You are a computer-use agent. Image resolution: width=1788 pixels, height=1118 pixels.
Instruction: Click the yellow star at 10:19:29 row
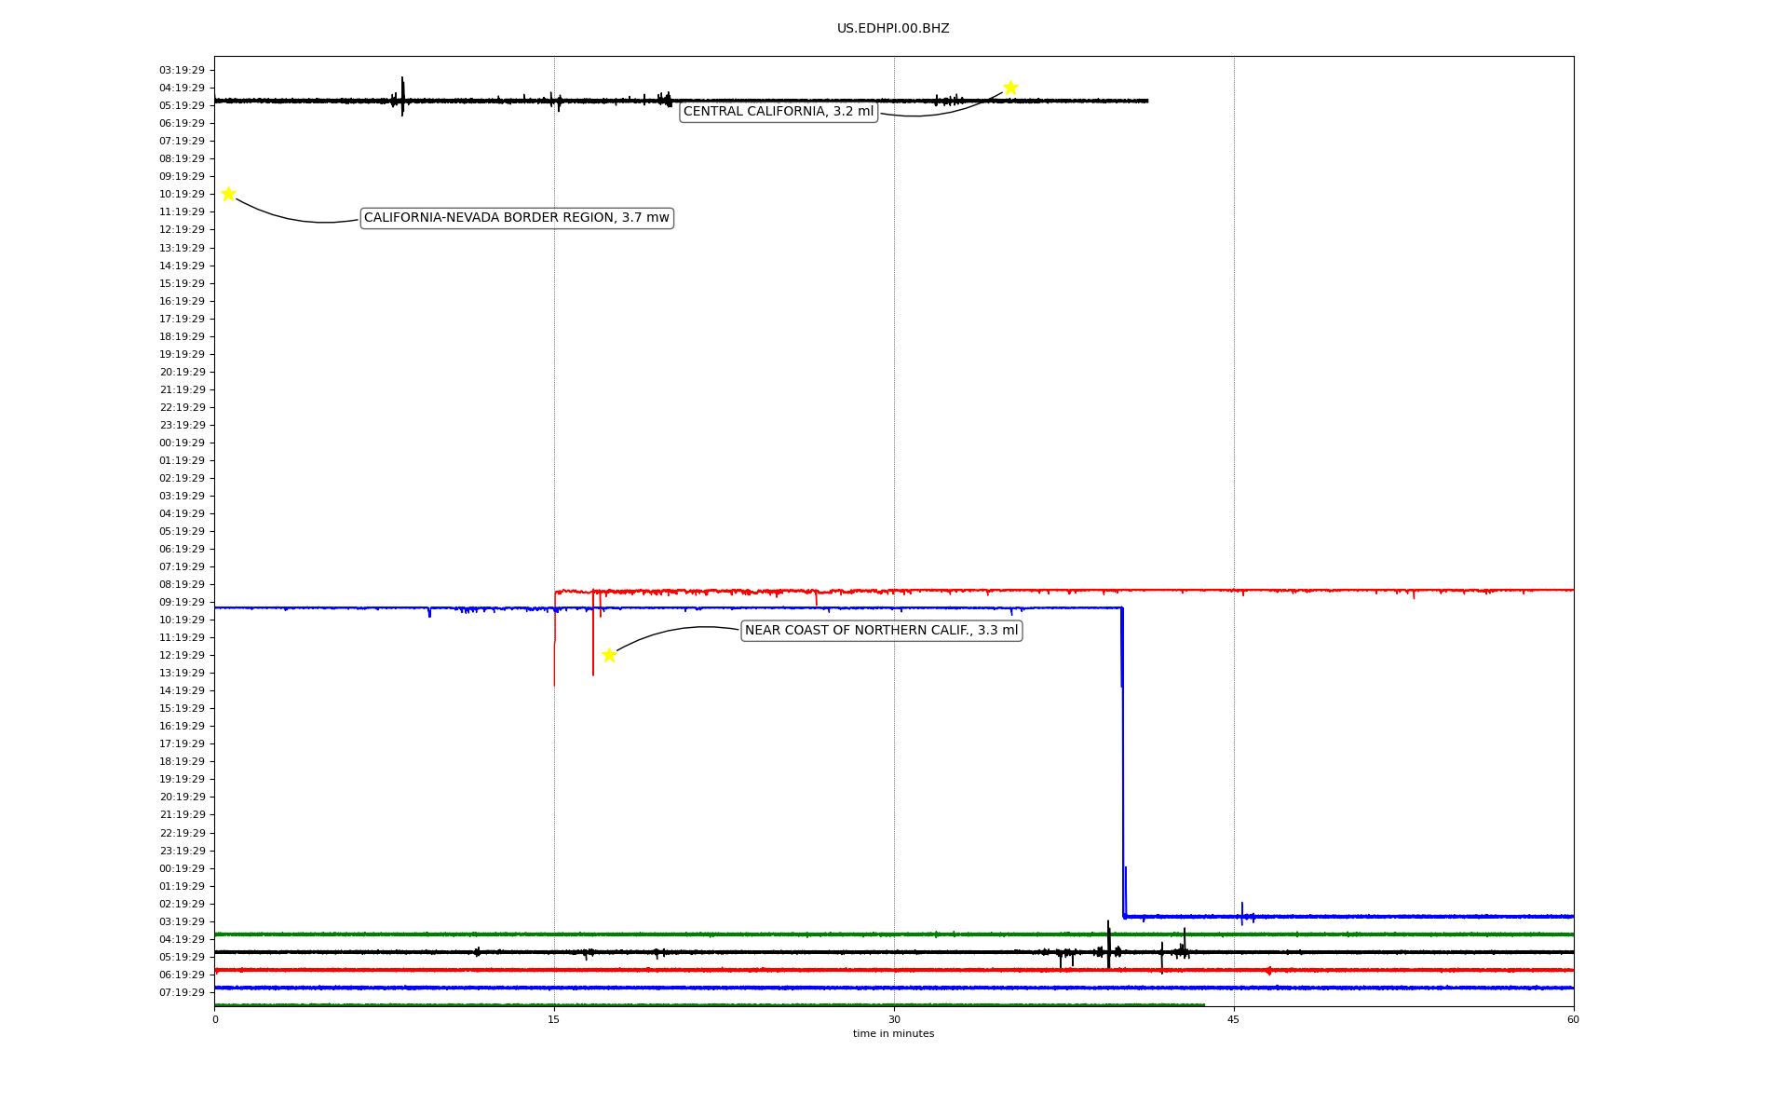tap(228, 194)
